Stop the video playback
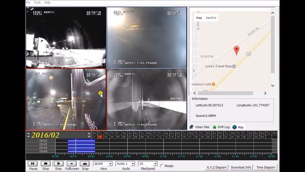Screen dimensions: 305x172 coord(46,163)
